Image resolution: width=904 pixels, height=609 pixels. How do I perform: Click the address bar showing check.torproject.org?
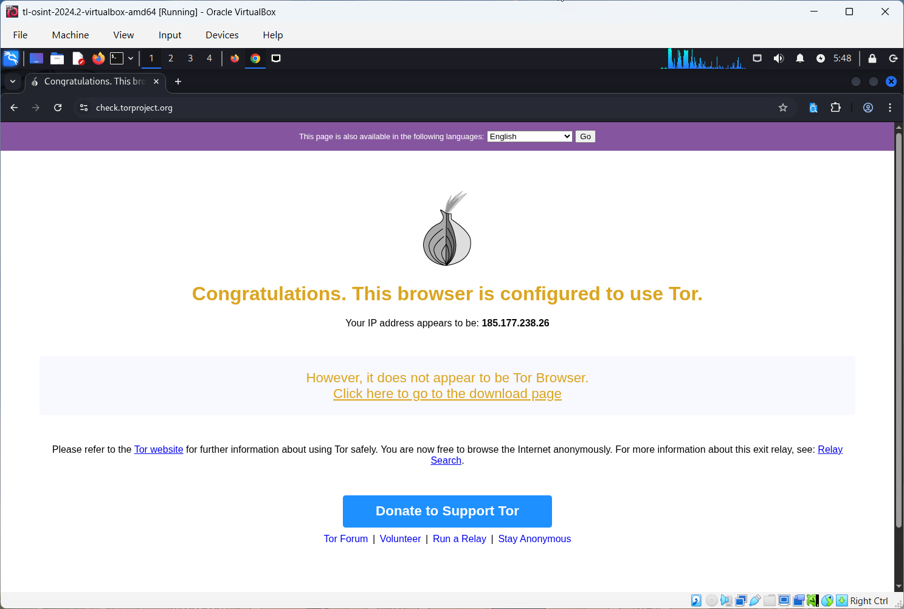click(365, 108)
